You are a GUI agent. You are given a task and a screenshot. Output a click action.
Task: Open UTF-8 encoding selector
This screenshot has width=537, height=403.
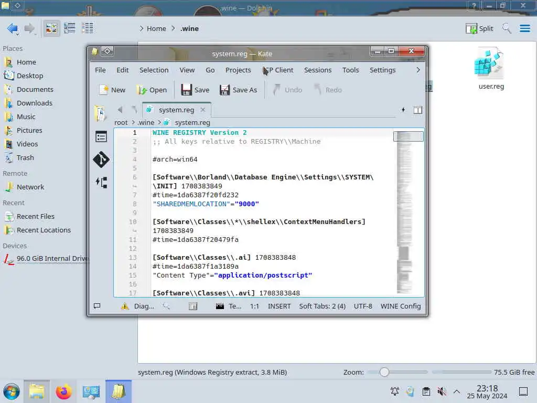click(x=363, y=306)
